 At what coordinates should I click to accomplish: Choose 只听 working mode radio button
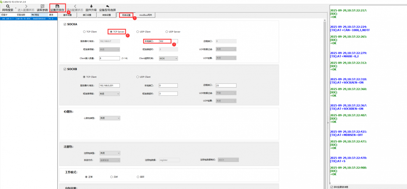tap(112, 177)
